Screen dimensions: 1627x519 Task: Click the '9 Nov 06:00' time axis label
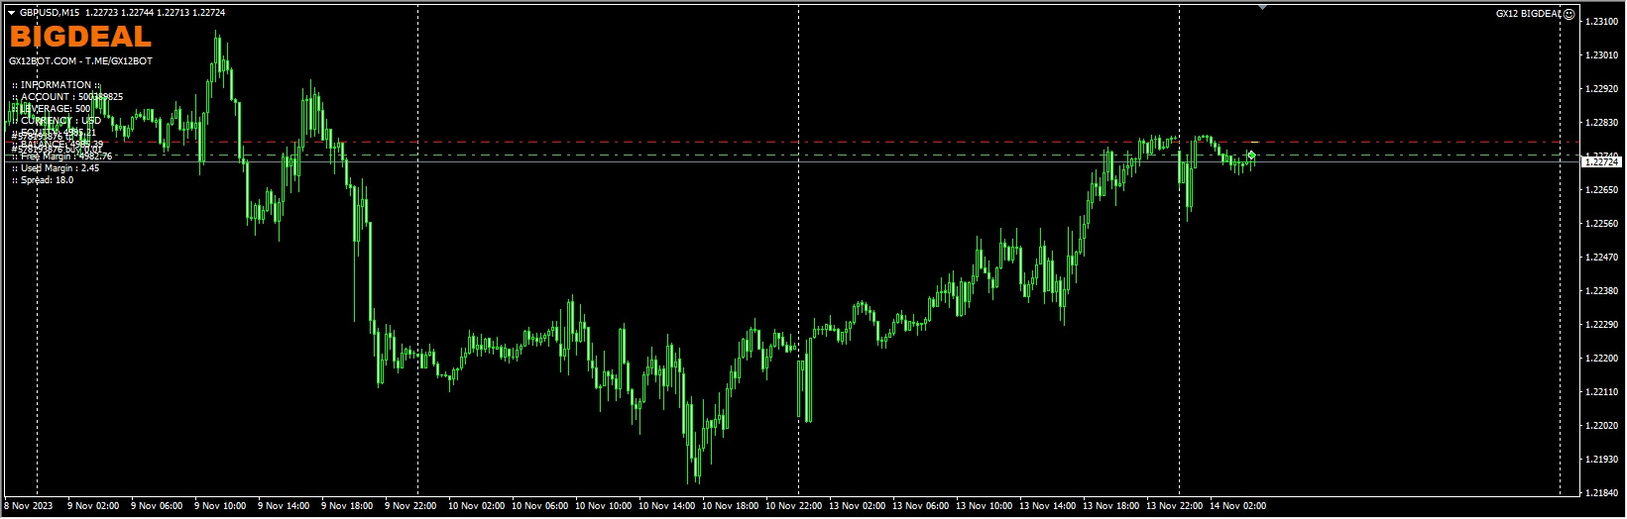coord(157,506)
